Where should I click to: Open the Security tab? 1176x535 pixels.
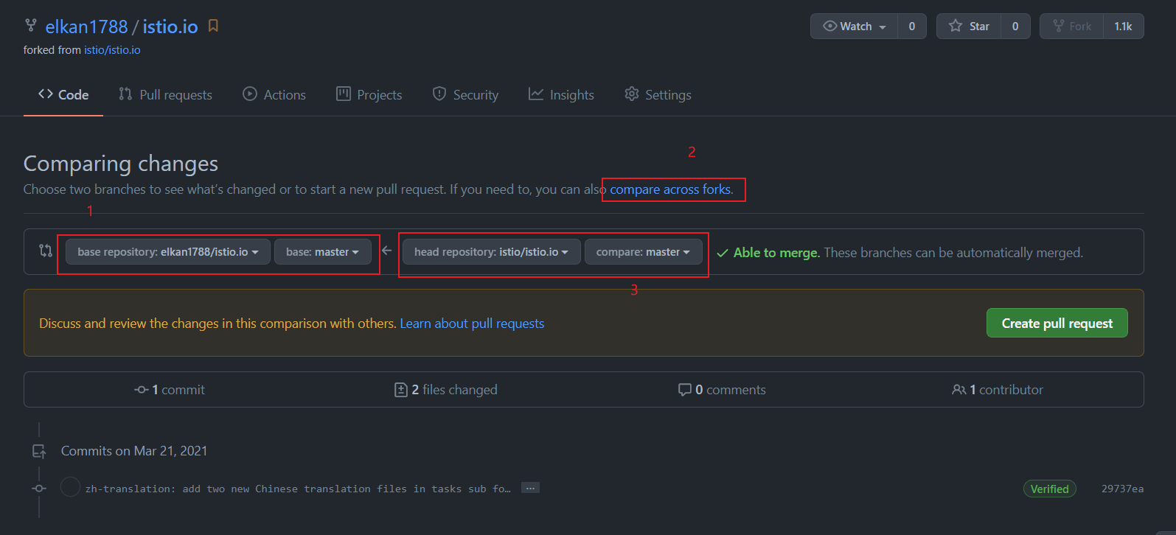pyautogui.click(x=465, y=94)
